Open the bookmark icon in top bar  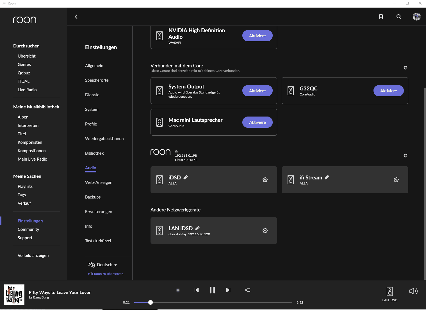click(381, 17)
